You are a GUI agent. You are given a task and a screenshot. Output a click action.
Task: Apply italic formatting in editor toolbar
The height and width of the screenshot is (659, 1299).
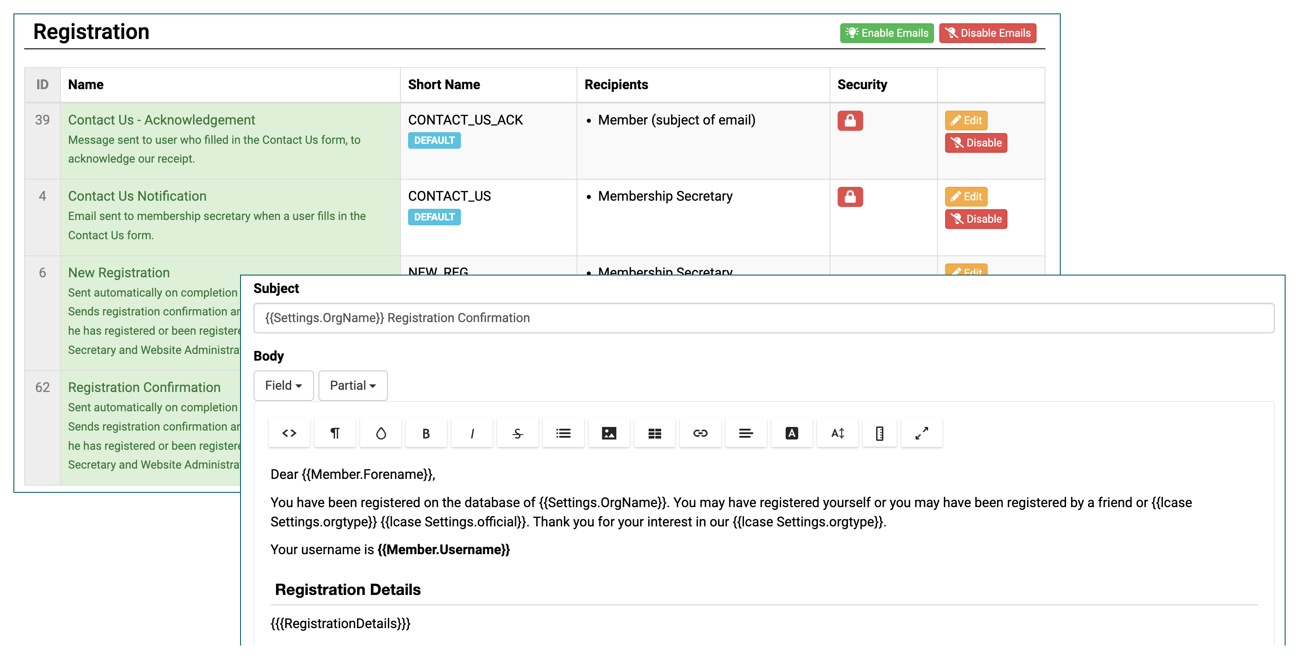(x=472, y=433)
